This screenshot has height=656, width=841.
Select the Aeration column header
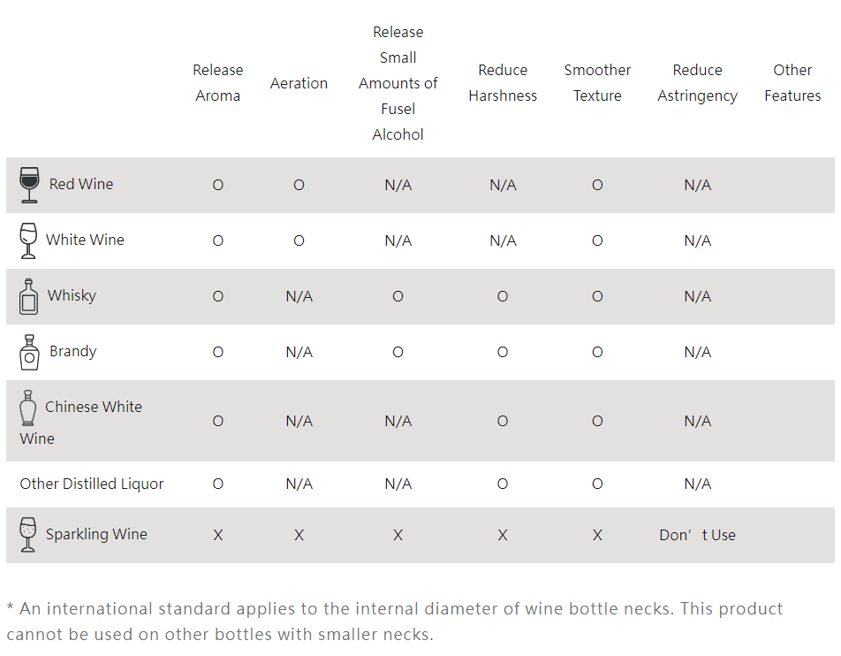(299, 83)
